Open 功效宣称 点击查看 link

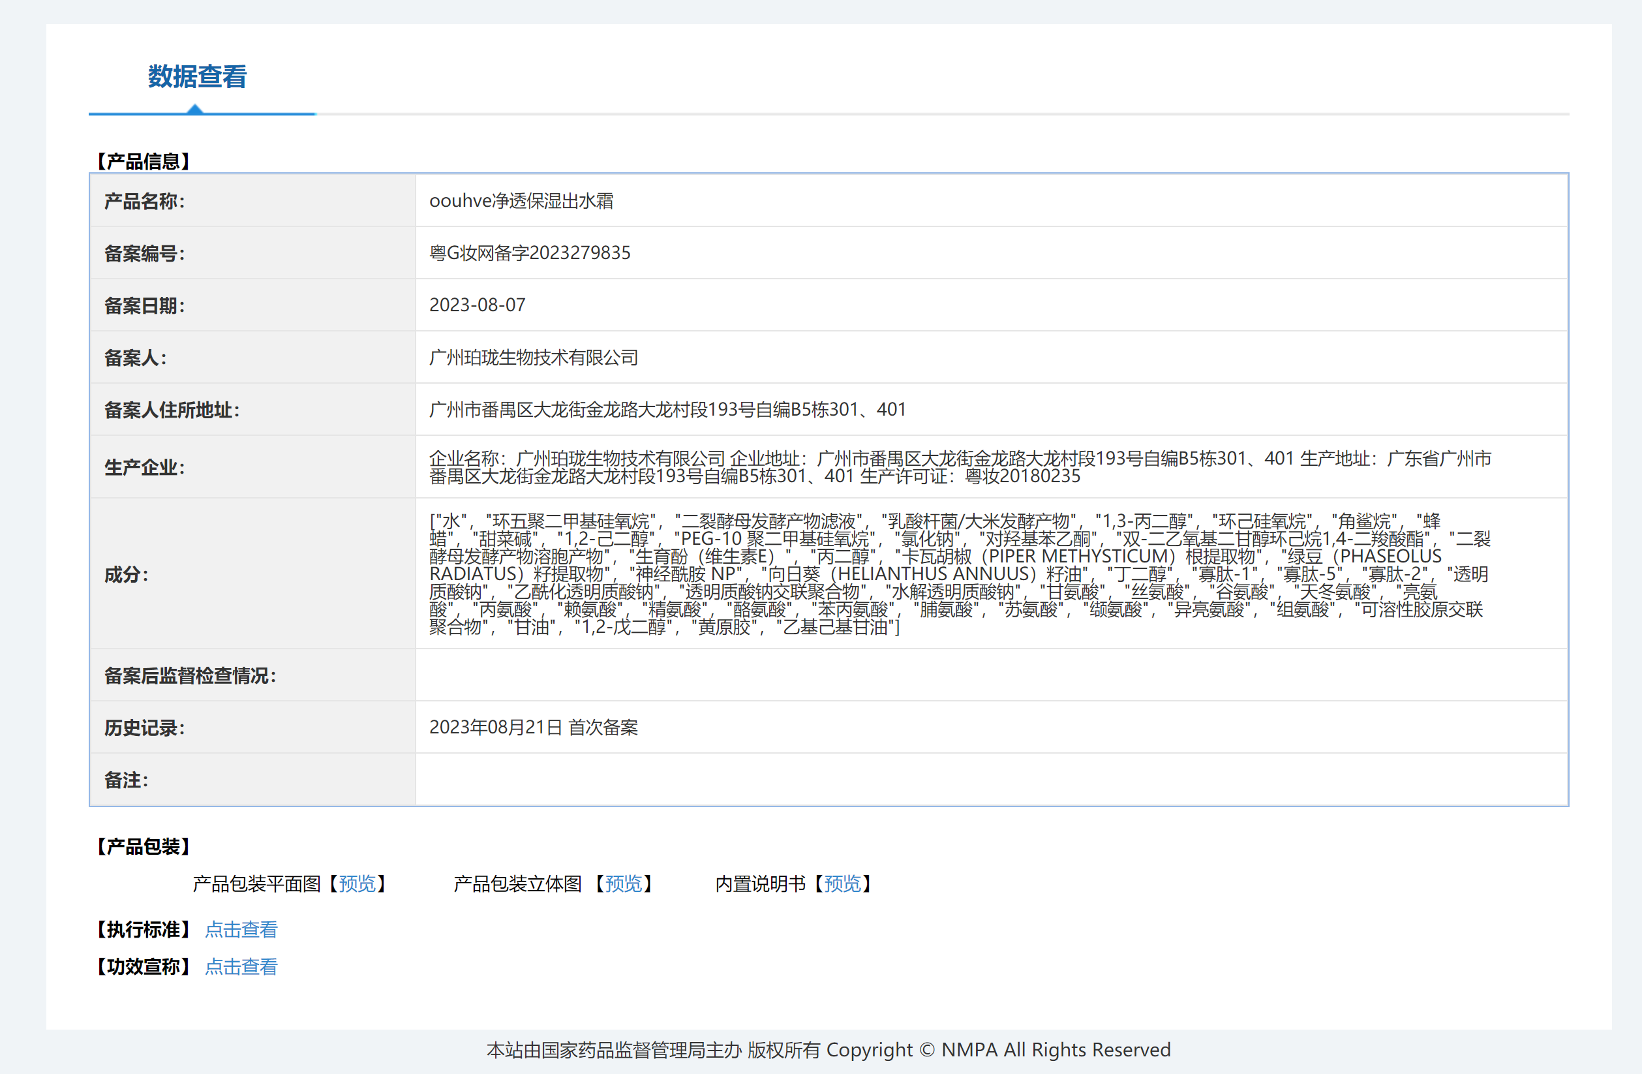(241, 966)
